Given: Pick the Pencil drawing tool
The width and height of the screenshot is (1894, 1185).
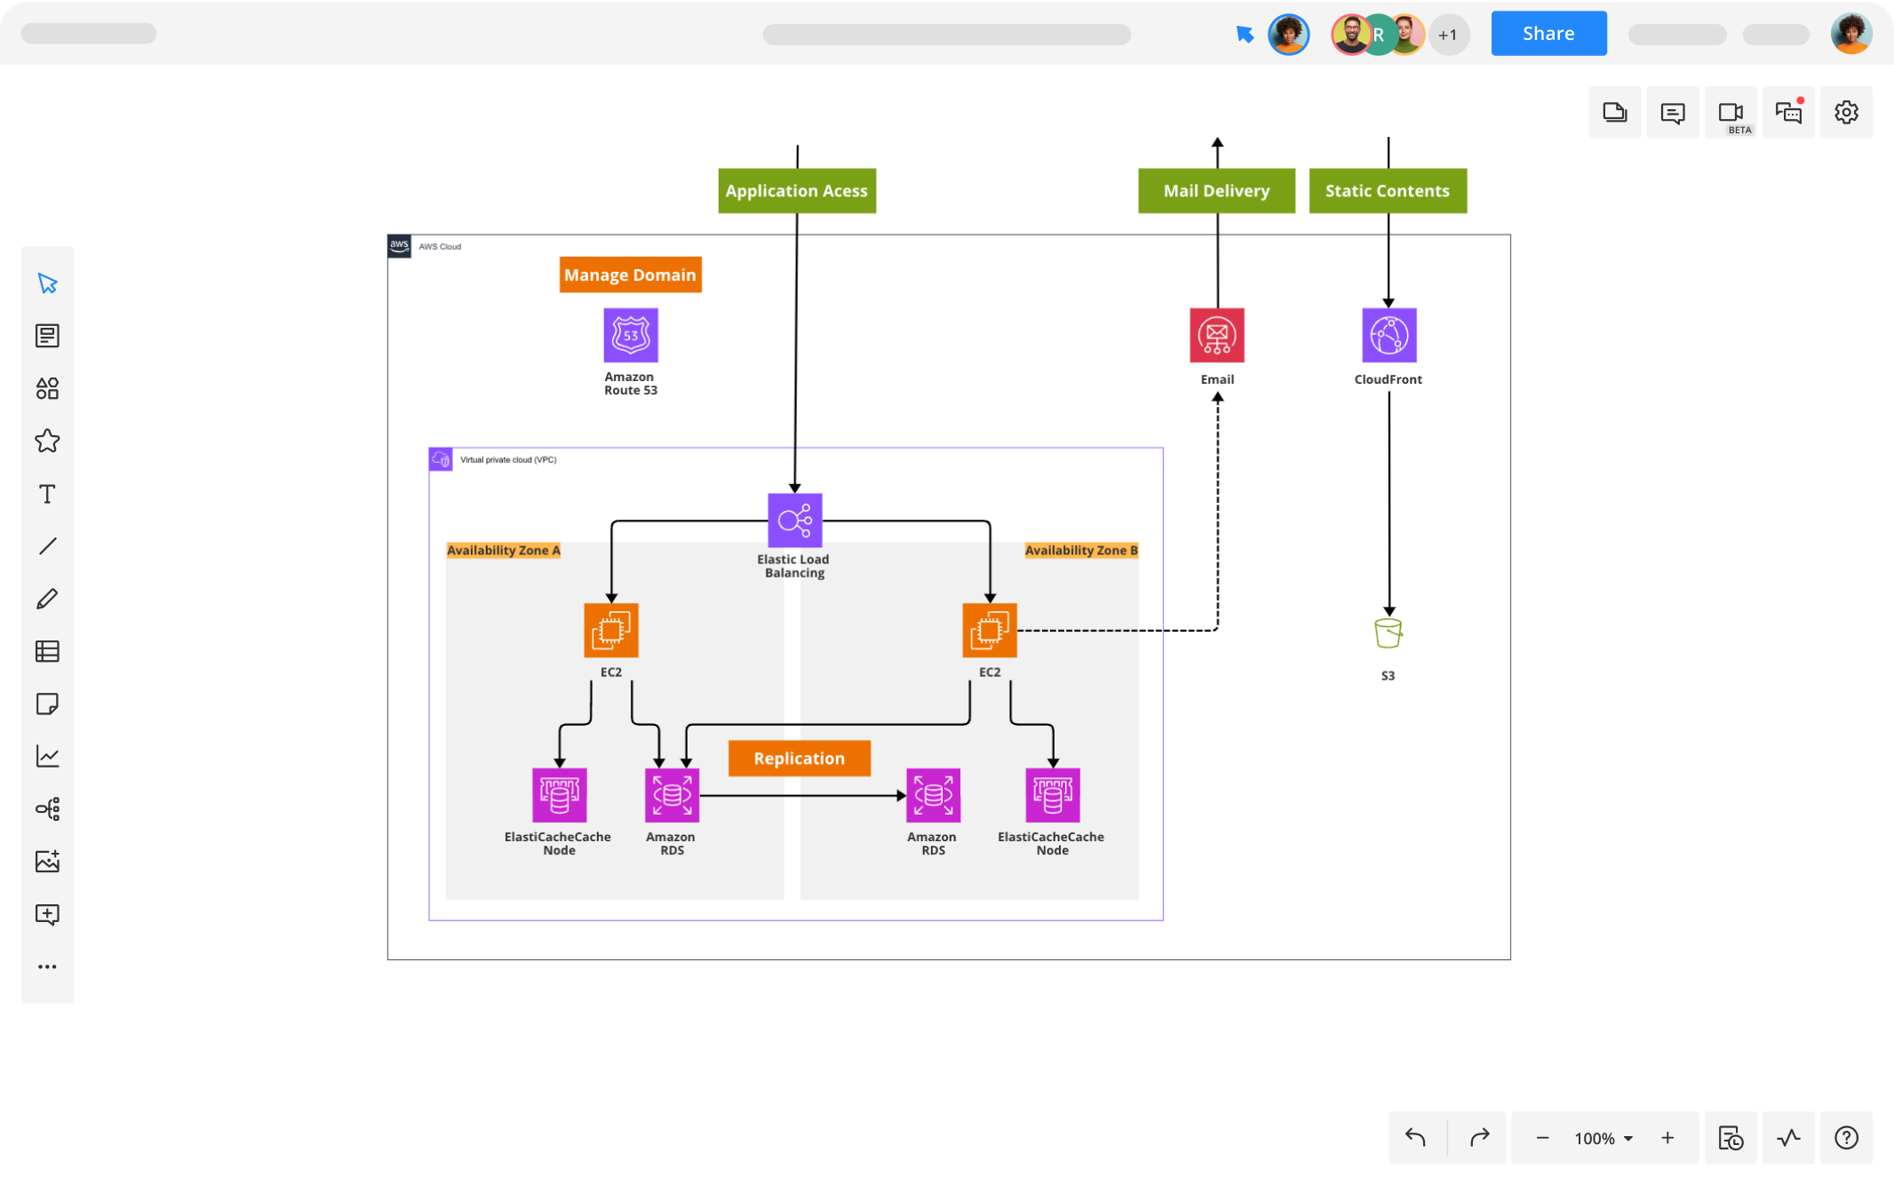Looking at the screenshot, I should [x=47, y=598].
